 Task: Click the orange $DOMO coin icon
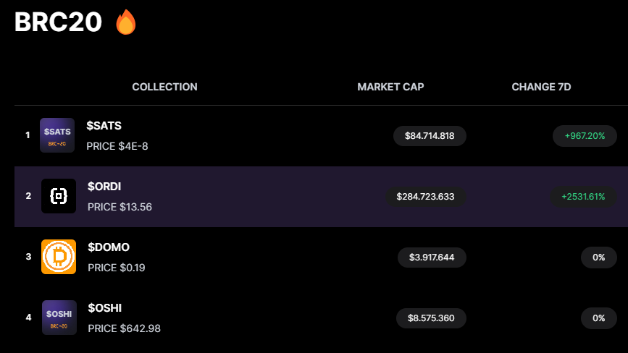coord(59,257)
